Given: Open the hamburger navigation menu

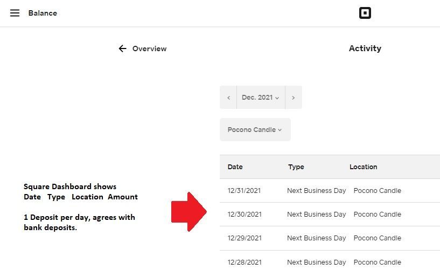Looking at the screenshot, I should [x=15, y=13].
